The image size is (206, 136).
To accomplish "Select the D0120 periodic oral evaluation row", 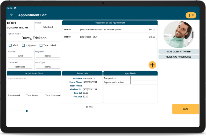I will (x=110, y=29).
